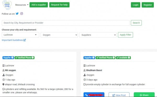
Task: Click the Request for help button
Action: click(59, 5)
